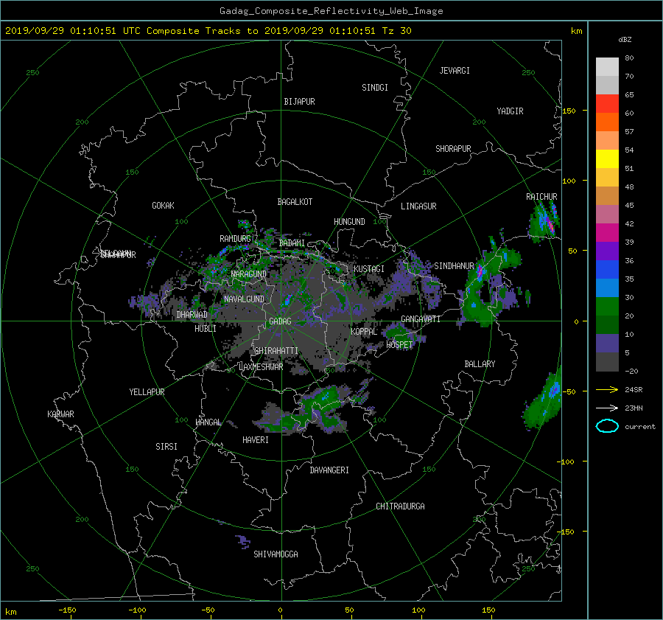Click the SHIRAHATTI city label
The image size is (663, 620).
click(x=276, y=351)
